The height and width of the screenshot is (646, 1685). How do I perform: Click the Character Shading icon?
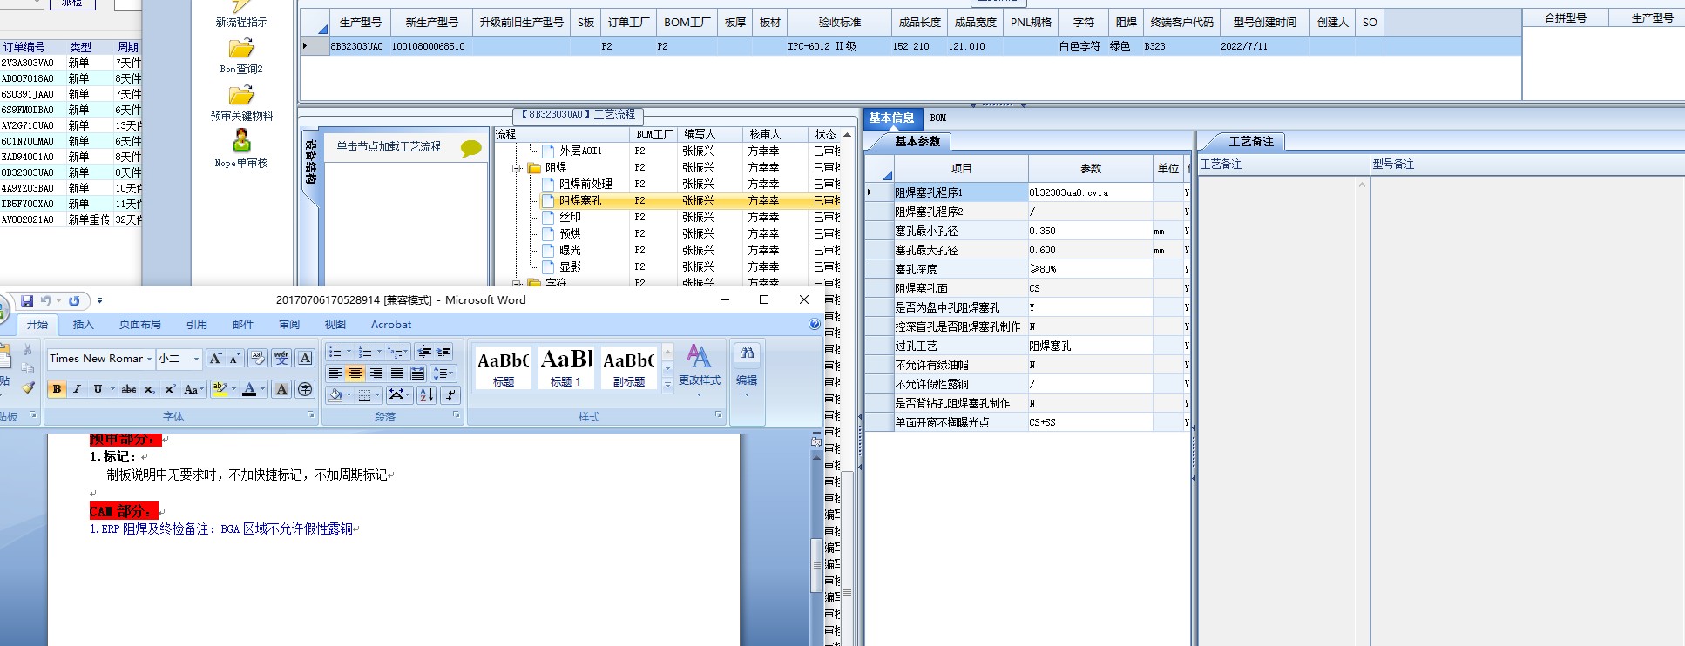point(281,389)
